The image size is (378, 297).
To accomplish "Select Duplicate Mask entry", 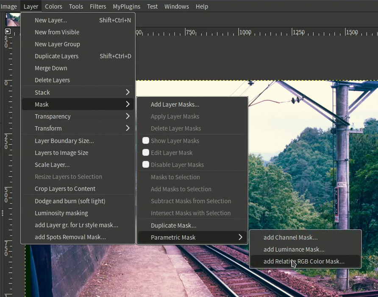I will 173,225.
